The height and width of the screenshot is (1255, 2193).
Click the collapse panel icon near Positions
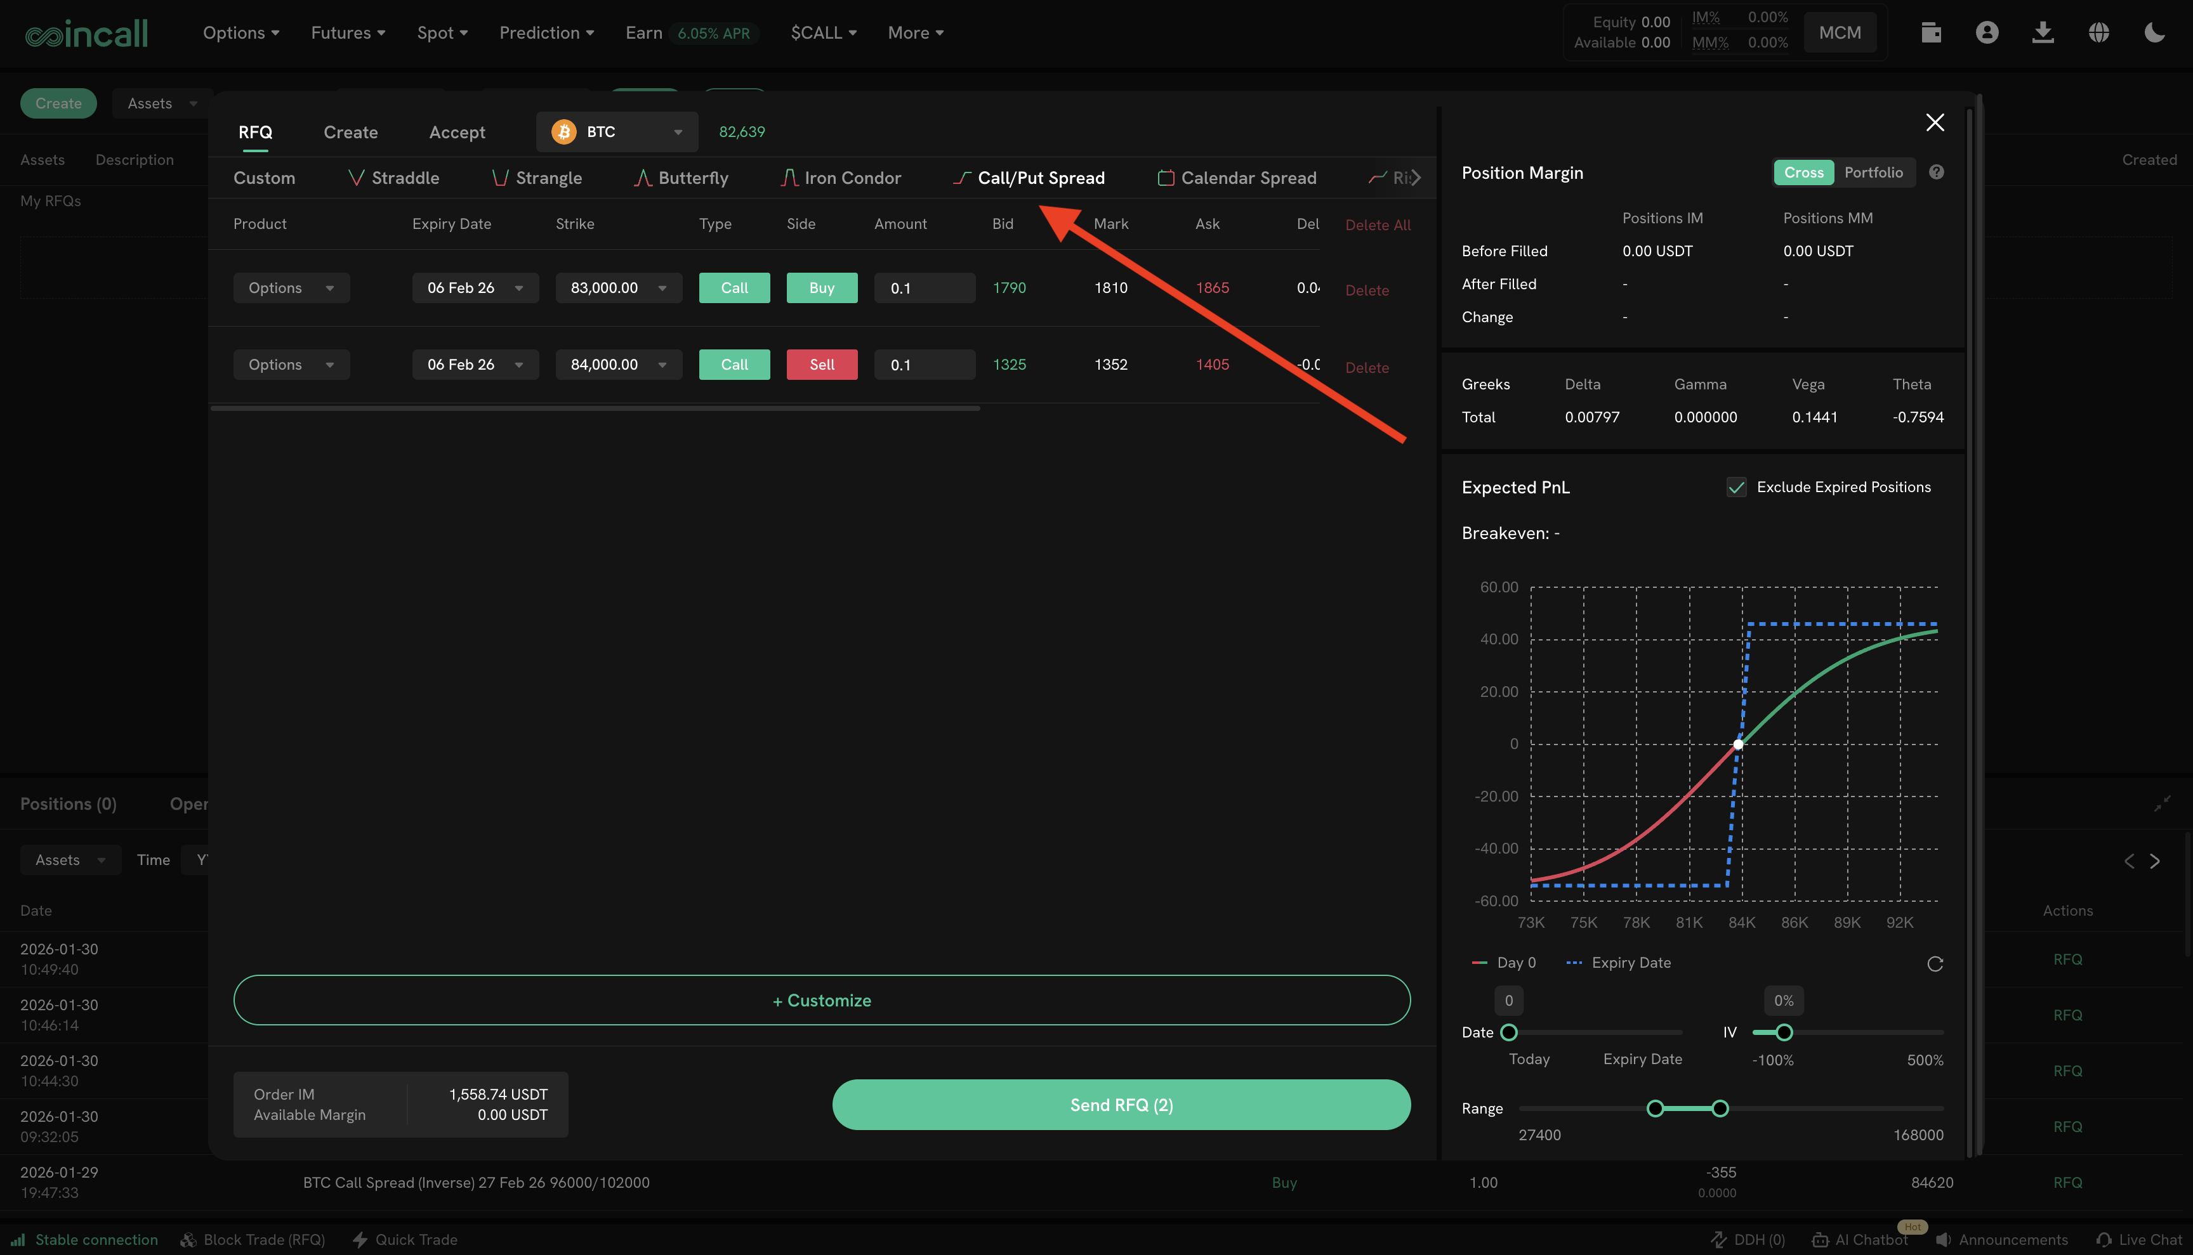coord(2162,804)
